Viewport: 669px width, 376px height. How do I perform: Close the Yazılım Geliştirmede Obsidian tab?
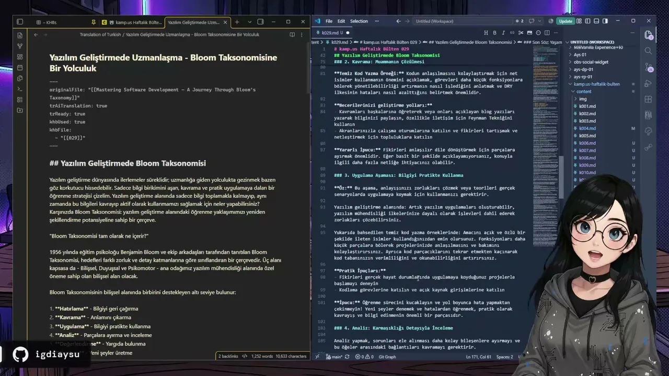[x=226, y=22]
